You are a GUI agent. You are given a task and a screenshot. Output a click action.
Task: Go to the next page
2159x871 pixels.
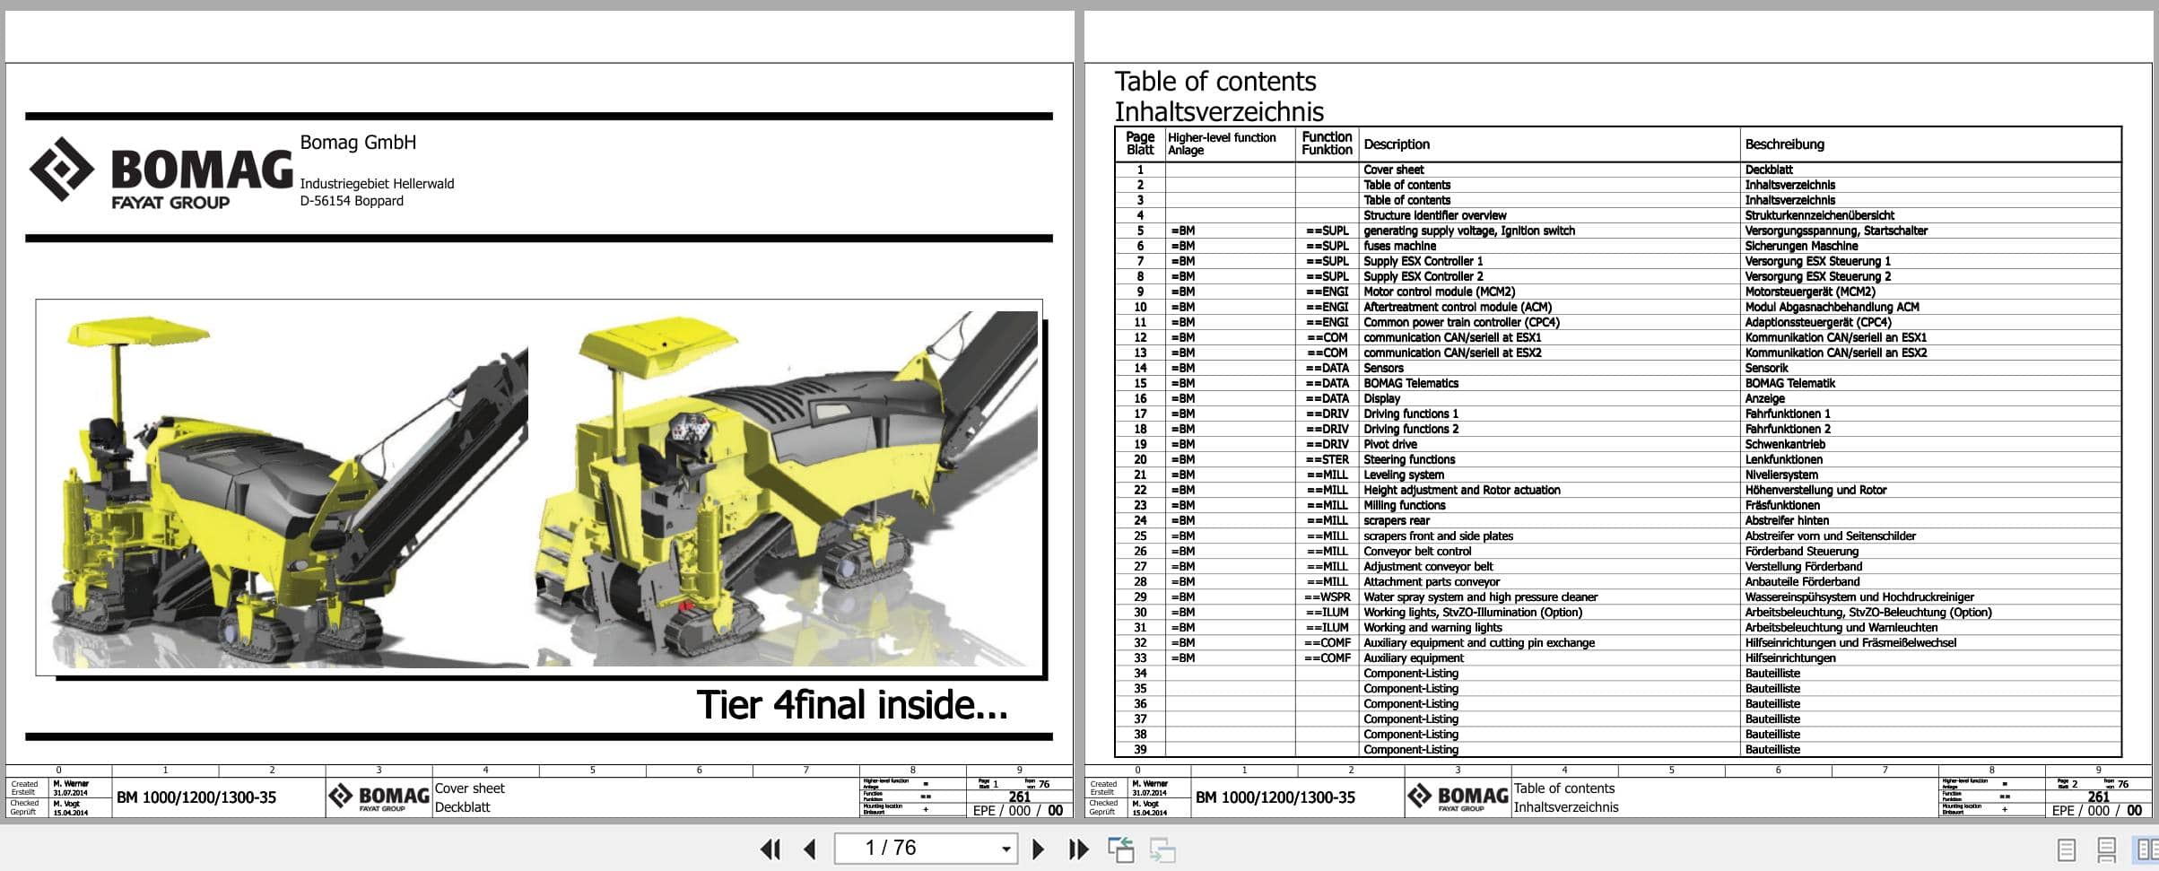tap(1039, 848)
